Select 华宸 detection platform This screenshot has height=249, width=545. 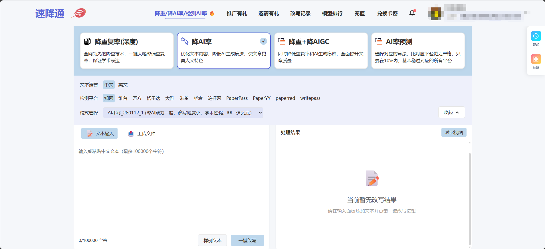(198, 98)
